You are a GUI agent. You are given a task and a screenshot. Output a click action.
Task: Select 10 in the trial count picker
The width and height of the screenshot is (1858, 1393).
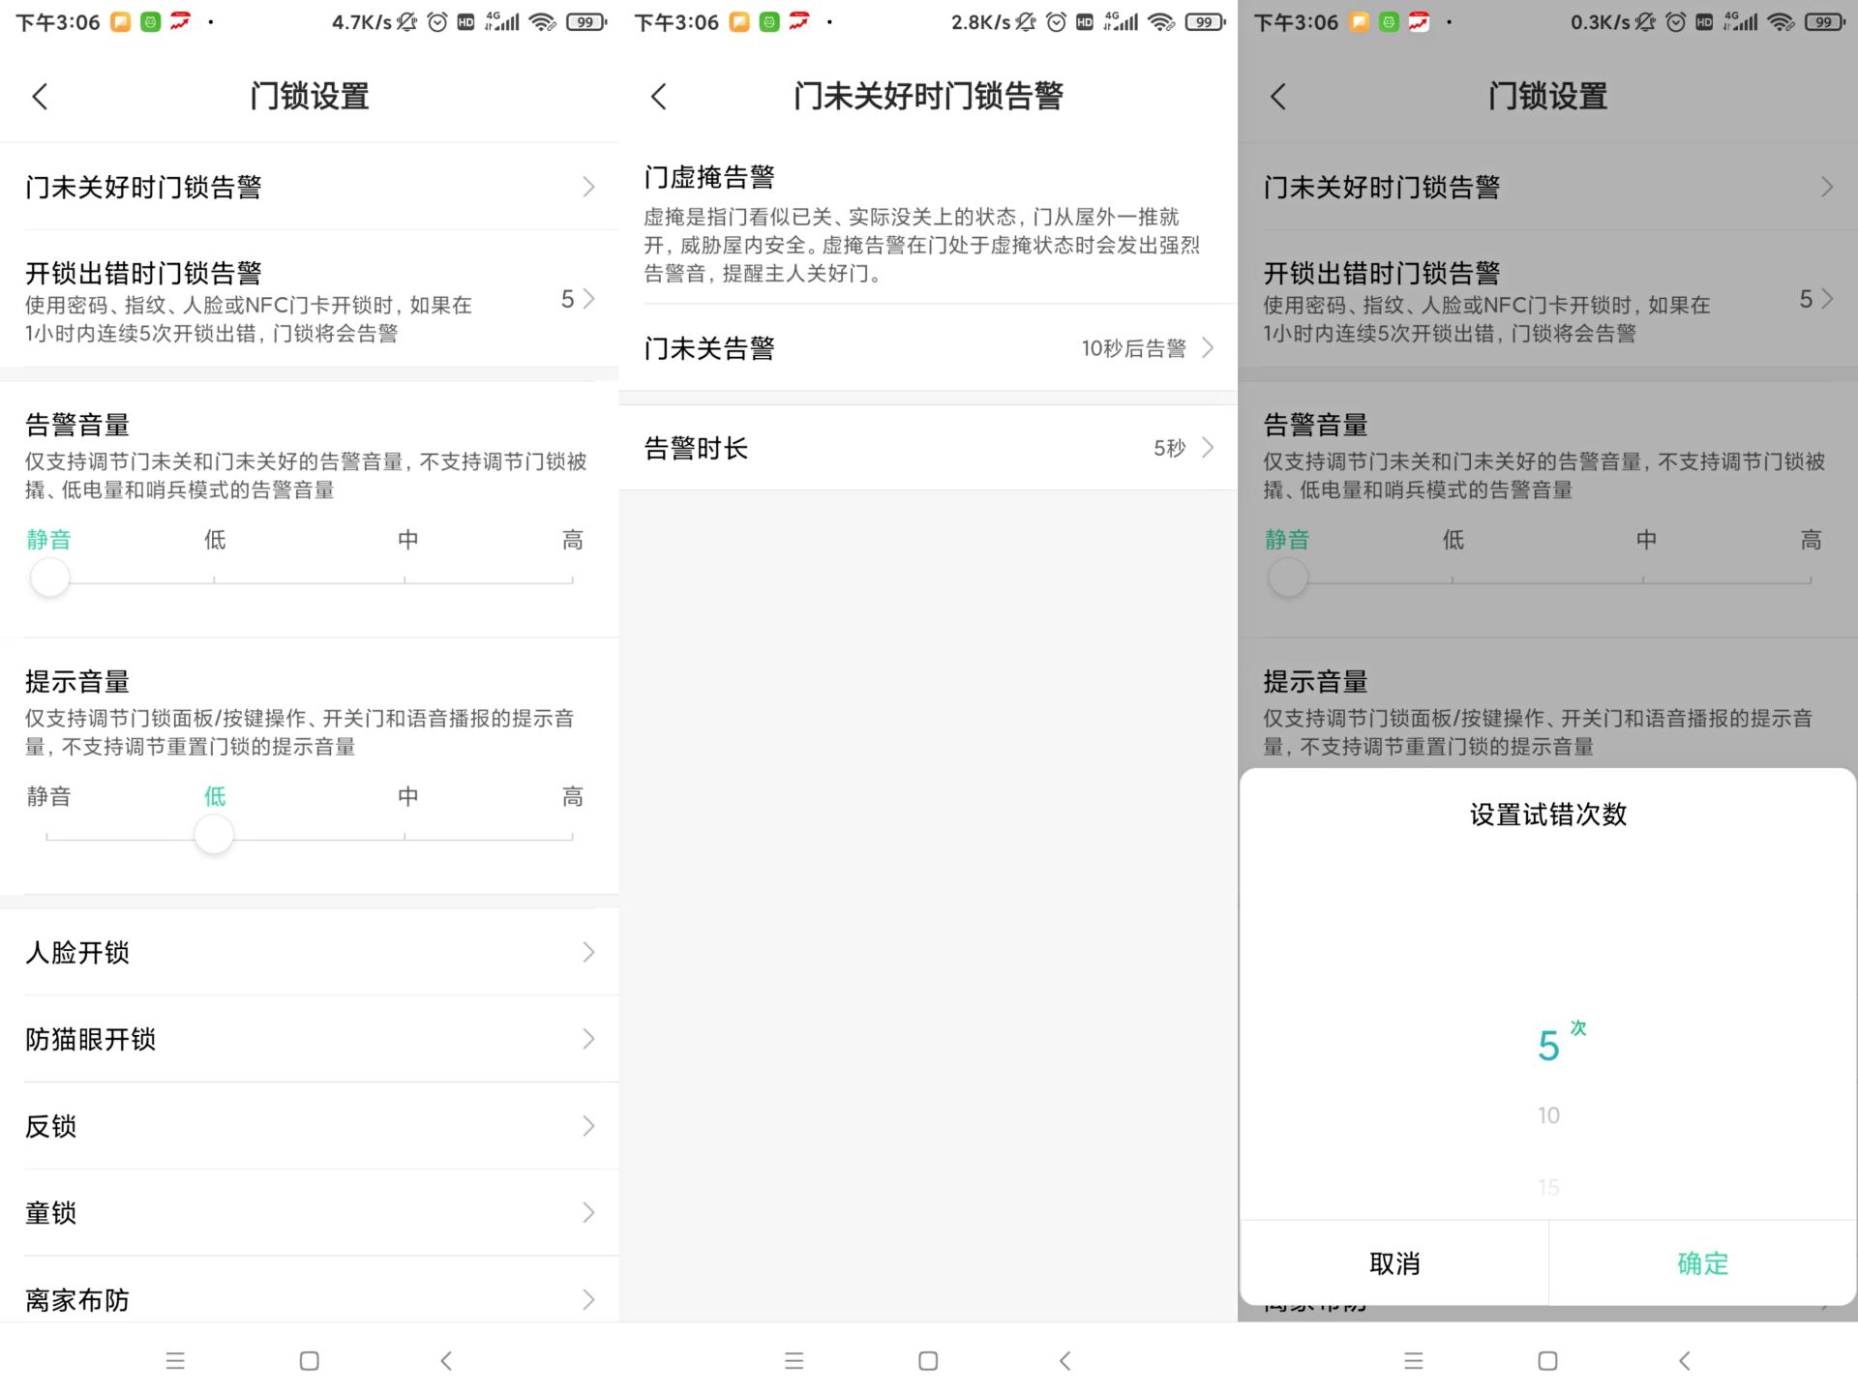pos(1548,1114)
